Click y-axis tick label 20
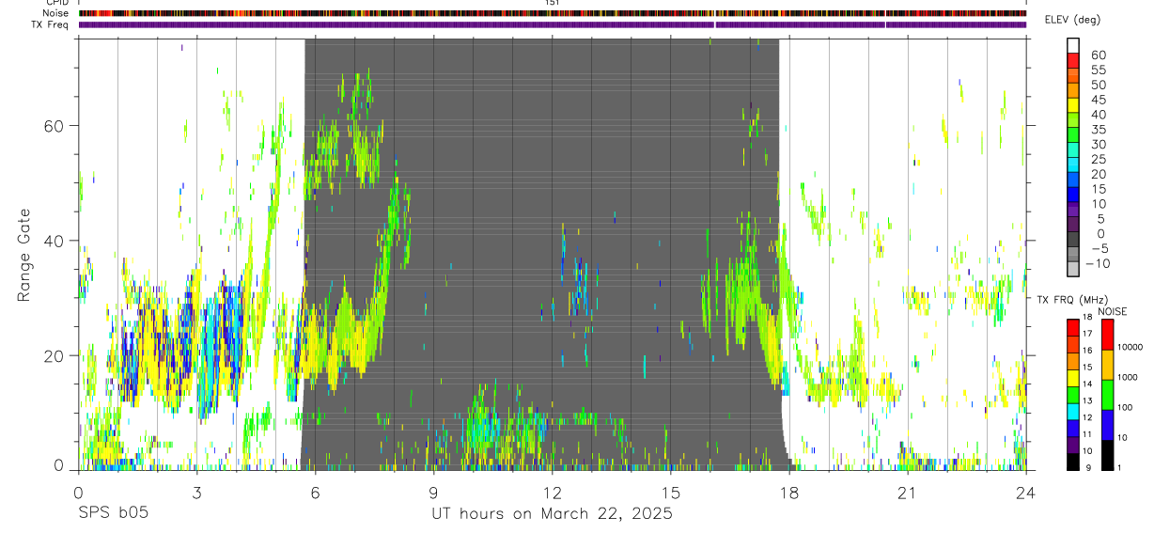This screenshot has height=533, width=1154. (x=55, y=355)
